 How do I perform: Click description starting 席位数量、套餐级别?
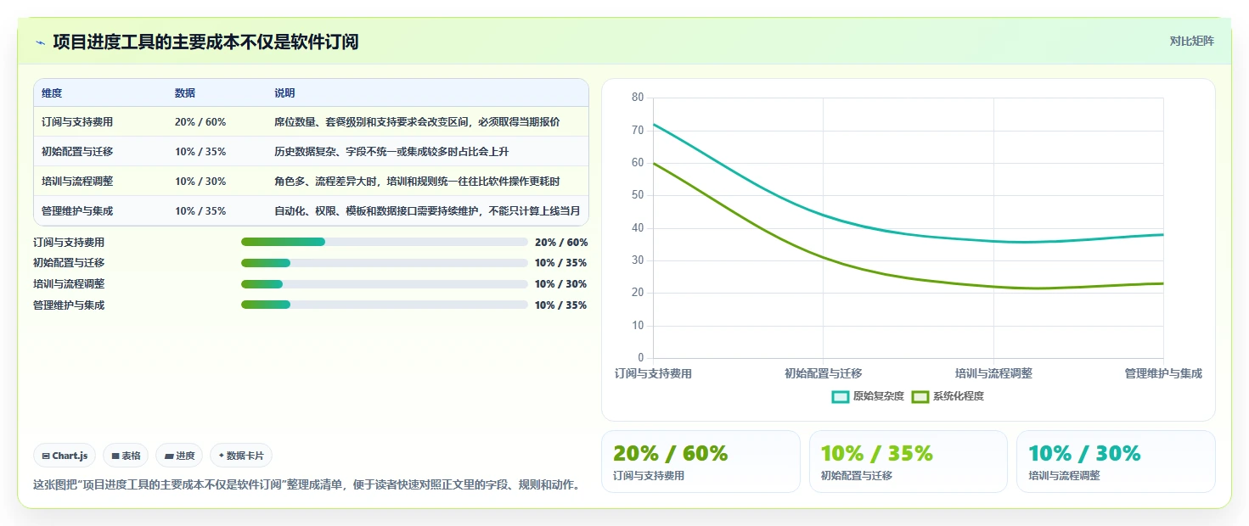pos(417,122)
